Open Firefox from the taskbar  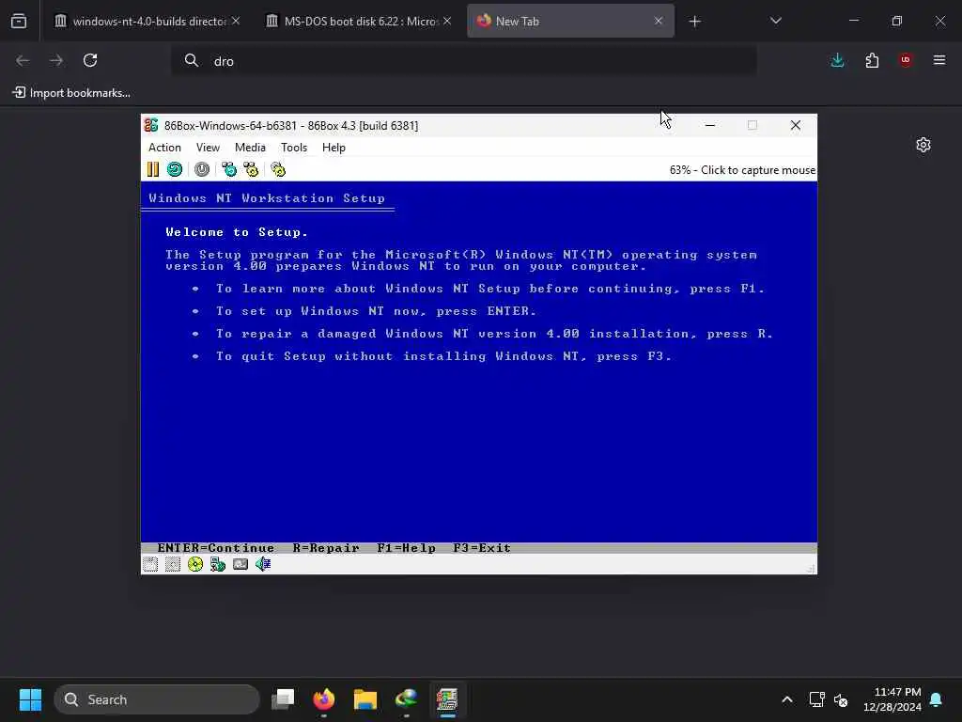click(x=324, y=699)
